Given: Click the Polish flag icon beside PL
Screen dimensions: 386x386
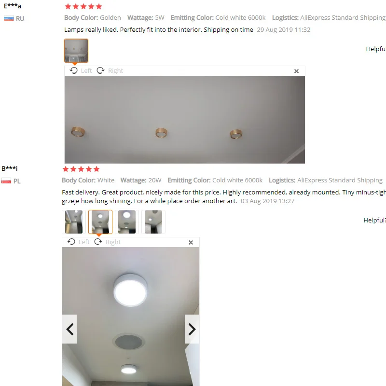Looking at the screenshot, I should 6,181.
